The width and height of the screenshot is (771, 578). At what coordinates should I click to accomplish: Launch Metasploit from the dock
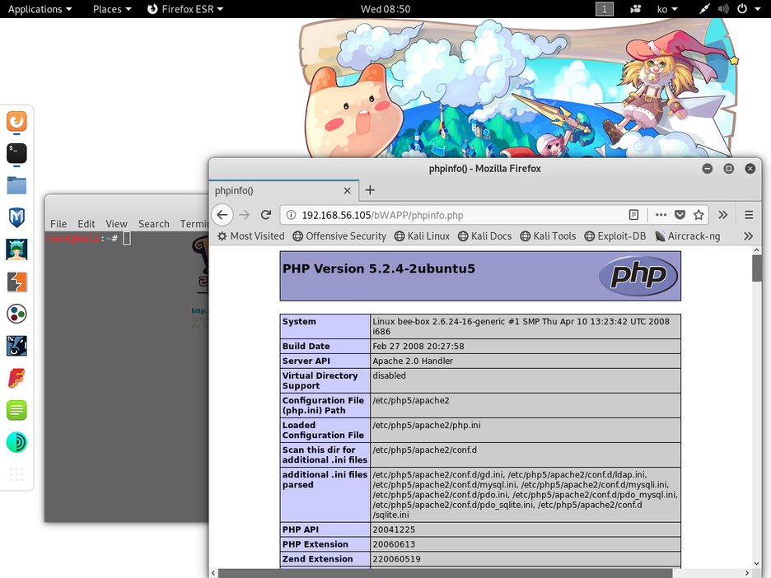tap(16, 217)
